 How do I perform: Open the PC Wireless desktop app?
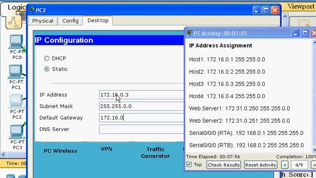tap(60, 151)
